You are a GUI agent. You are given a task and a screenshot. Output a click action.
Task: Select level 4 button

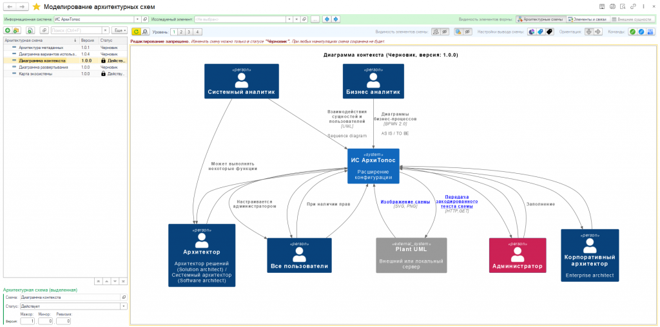197,32
